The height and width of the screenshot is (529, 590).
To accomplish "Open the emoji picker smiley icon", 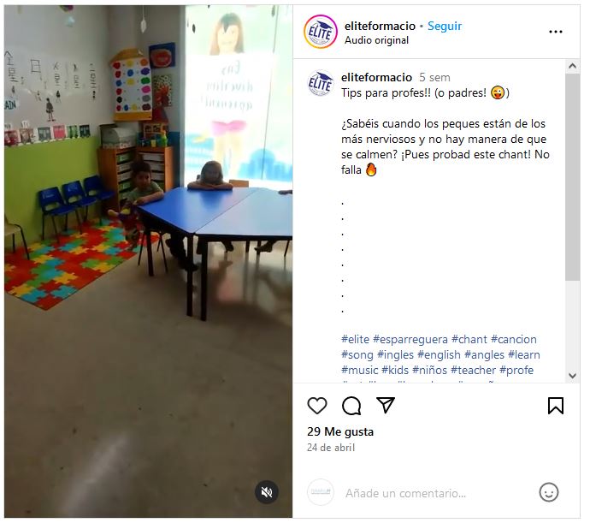I will click(549, 492).
